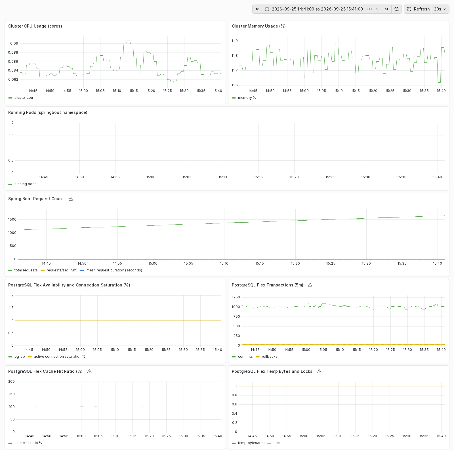Open the time range picker
The image size is (454, 450).
321,9
